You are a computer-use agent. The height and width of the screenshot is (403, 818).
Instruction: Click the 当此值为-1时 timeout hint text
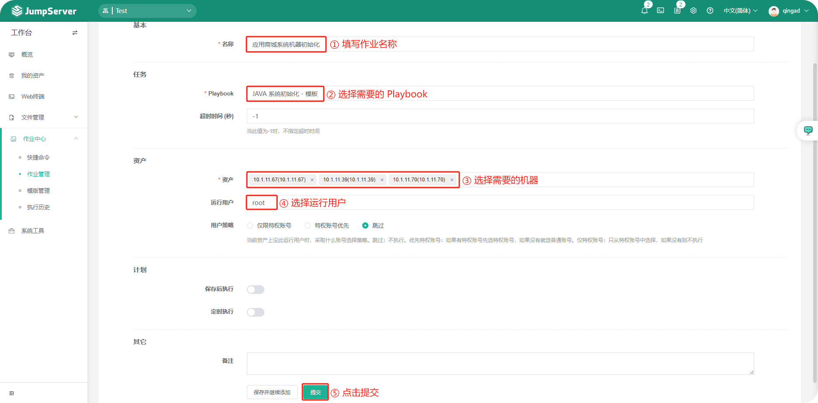283,131
